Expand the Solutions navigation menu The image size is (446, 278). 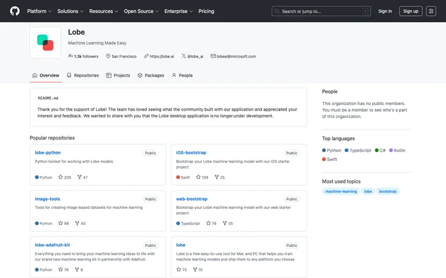tap(70, 11)
